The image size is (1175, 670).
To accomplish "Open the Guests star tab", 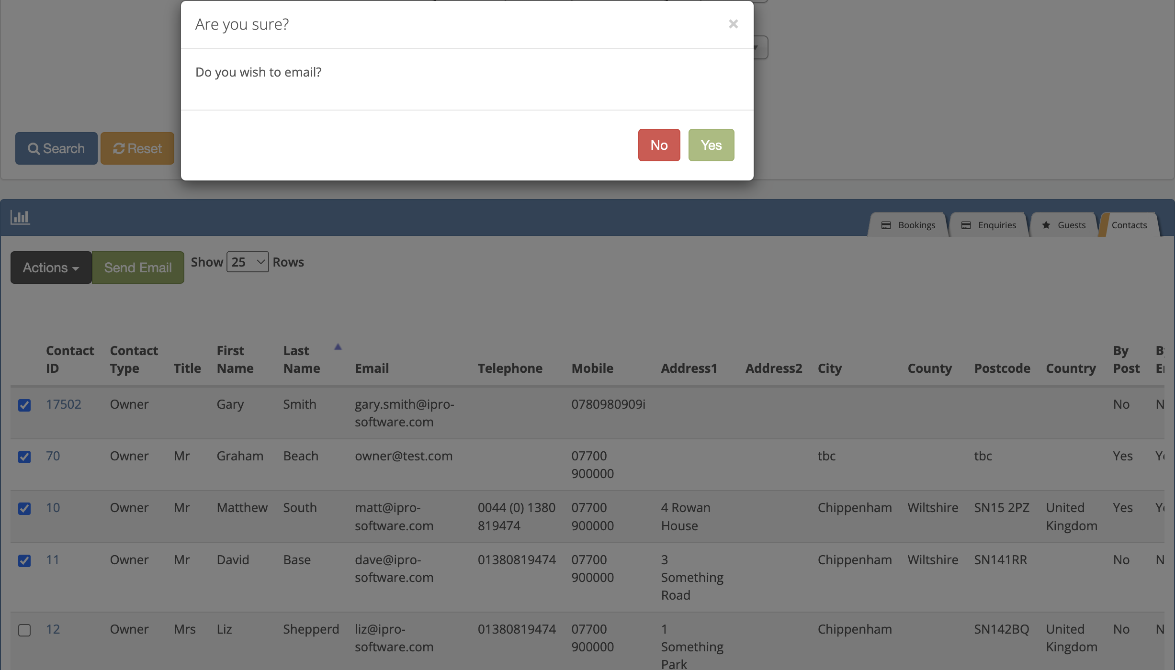I will pos(1064,225).
